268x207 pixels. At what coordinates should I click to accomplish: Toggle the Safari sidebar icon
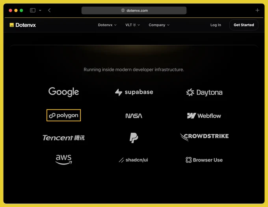coord(33,10)
